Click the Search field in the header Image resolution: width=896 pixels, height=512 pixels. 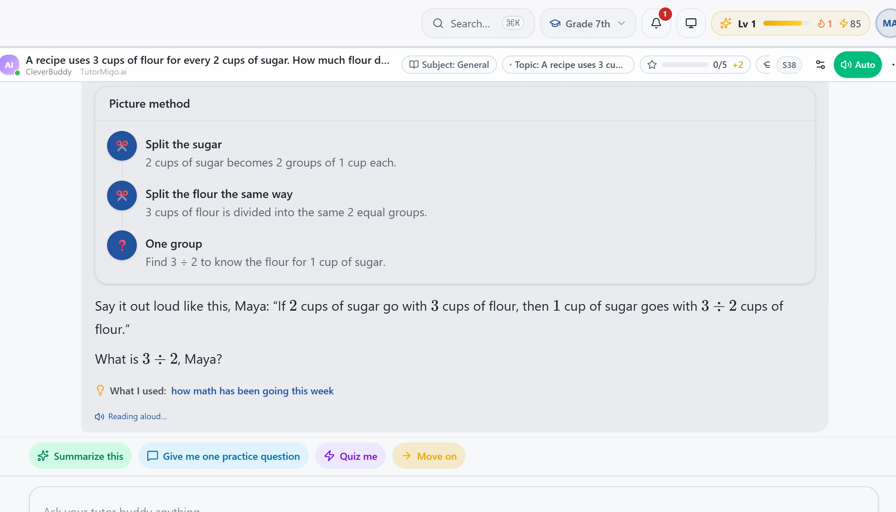coord(478,23)
